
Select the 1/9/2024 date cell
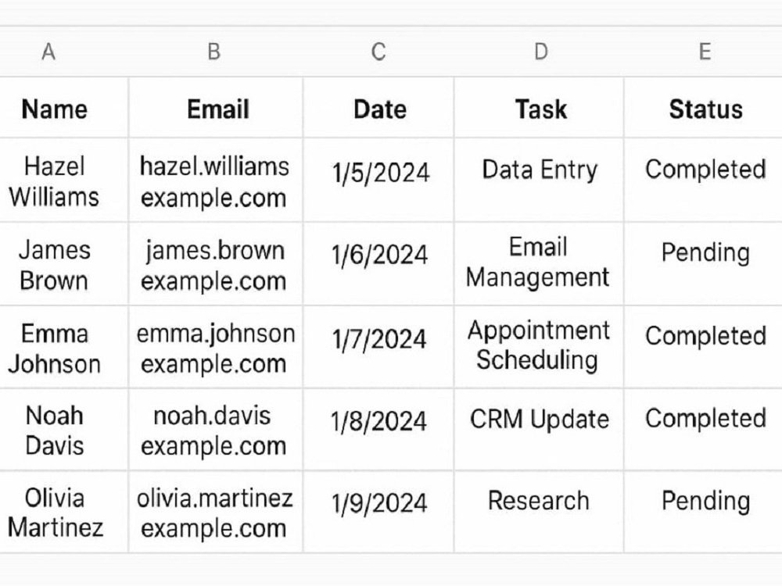tap(379, 512)
